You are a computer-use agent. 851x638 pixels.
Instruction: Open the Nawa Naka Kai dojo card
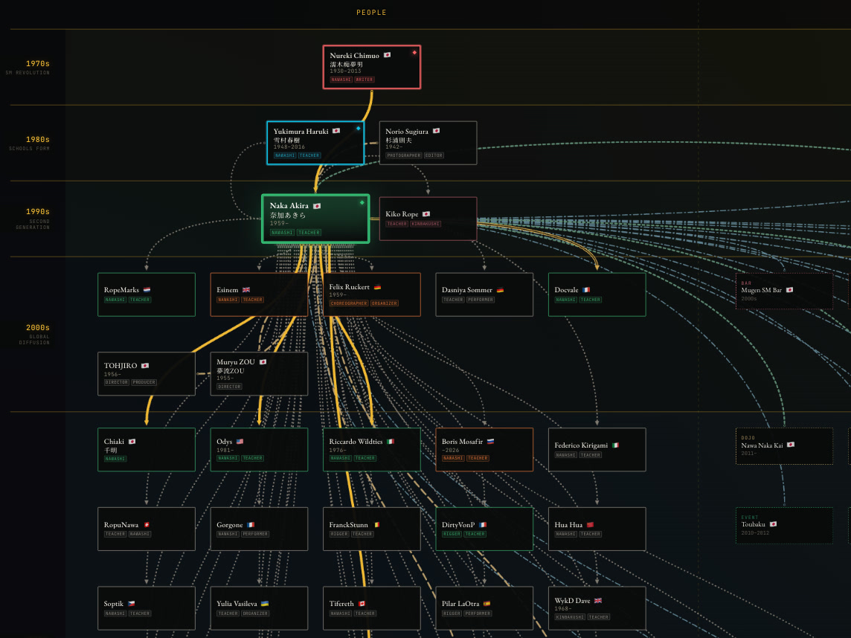(x=784, y=446)
